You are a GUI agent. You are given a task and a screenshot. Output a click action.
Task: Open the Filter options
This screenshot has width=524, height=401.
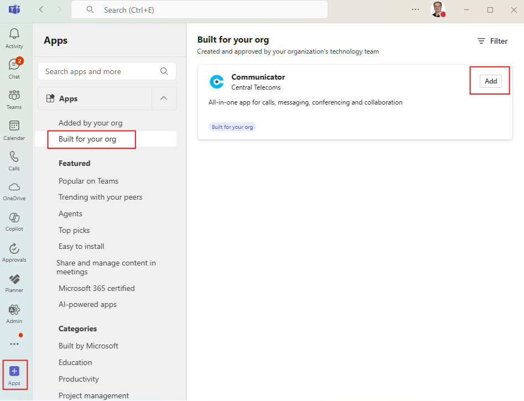pos(492,41)
